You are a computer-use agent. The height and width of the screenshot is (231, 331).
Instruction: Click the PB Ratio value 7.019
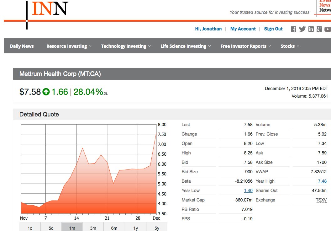[x=247, y=209]
